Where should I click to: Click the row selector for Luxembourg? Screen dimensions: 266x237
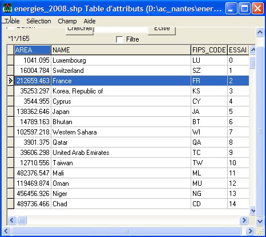tap(11, 60)
